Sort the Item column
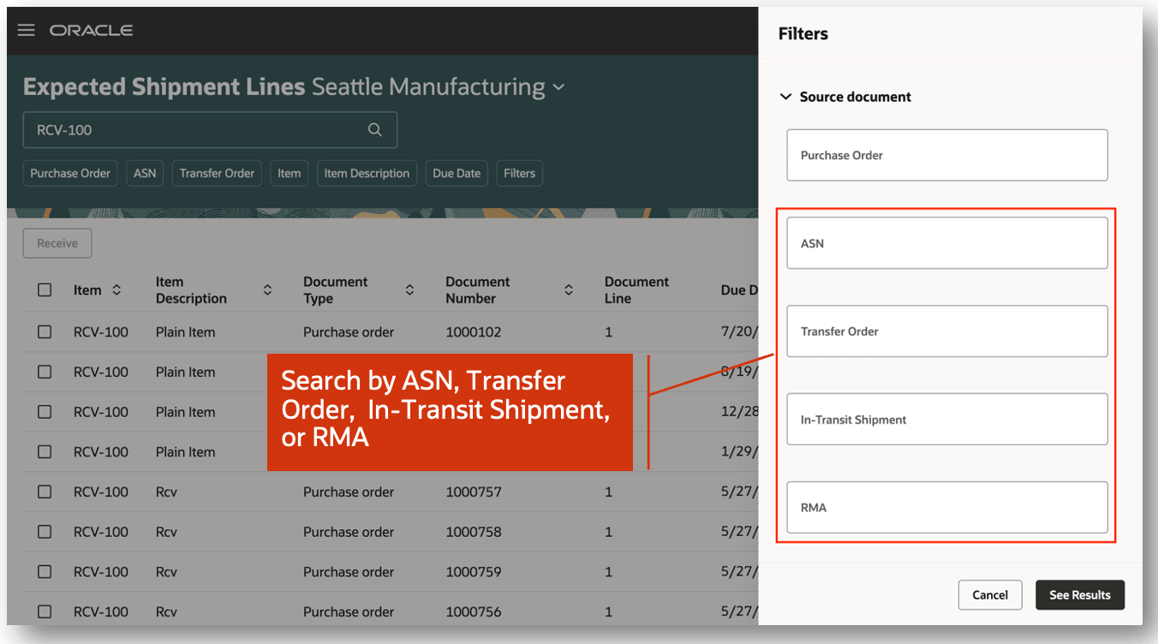Screen dimensions: 1158x644 pos(116,289)
